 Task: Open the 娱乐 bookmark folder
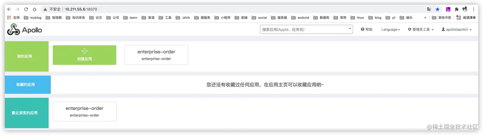(406, 18)
